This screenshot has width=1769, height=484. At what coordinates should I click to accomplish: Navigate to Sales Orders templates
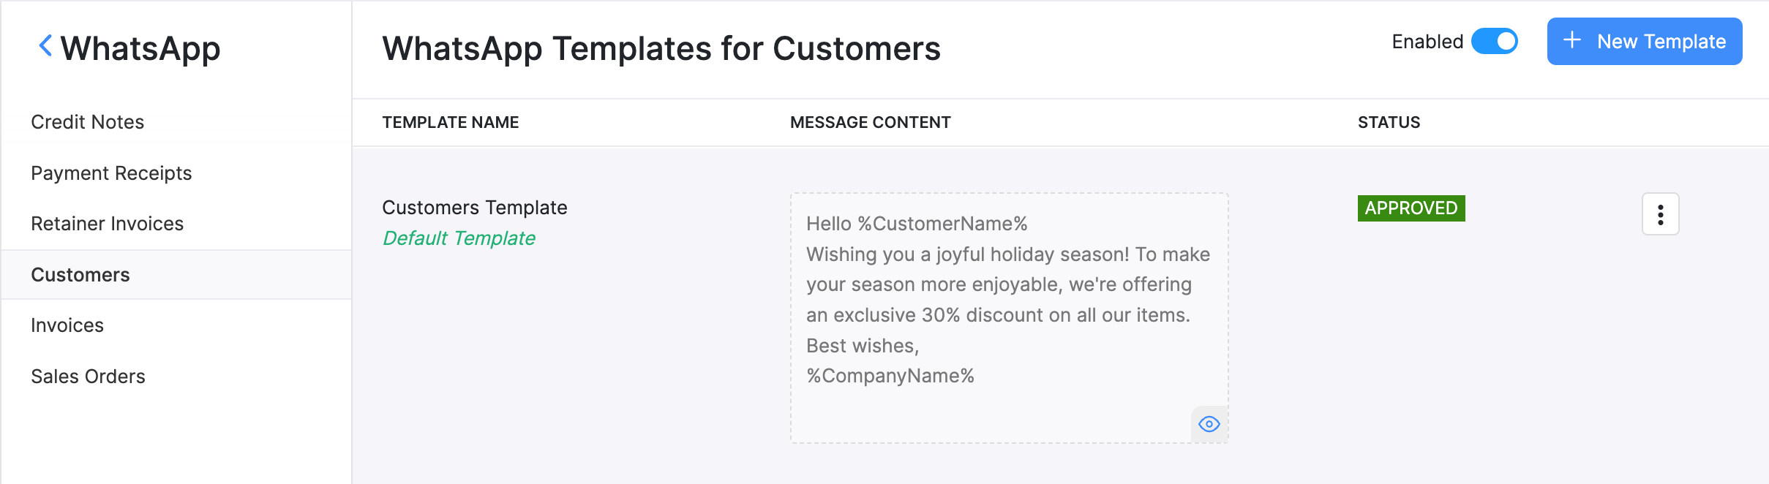pyautogui.click(x=88, y=377)
